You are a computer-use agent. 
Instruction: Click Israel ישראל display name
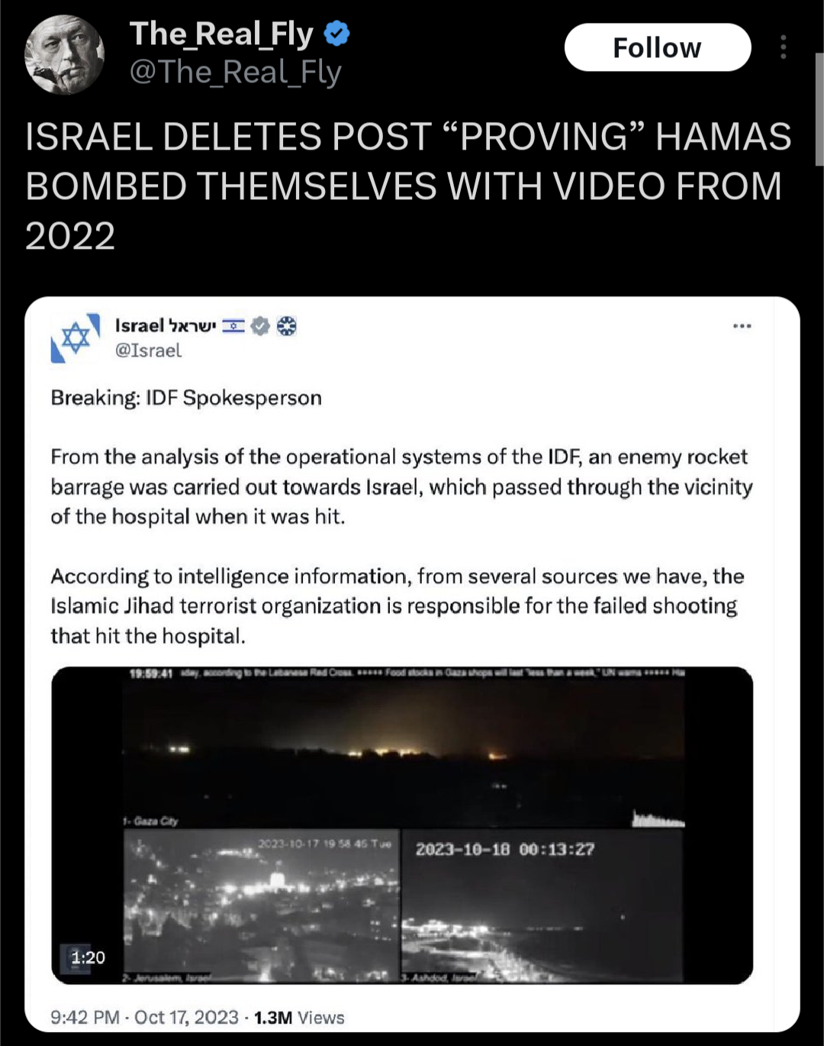pyautogui.click(x=166, y=326)
